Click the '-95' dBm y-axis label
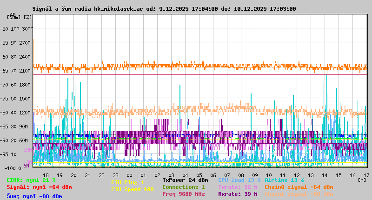The width and height of the screenshot is (372, 200). click(4, 155)
